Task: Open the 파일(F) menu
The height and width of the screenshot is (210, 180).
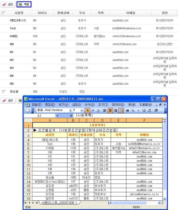Action: [36, 105]
